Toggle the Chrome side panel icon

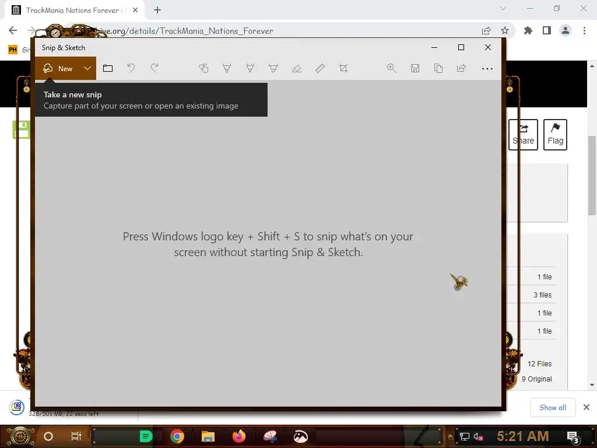coord(547,30)
